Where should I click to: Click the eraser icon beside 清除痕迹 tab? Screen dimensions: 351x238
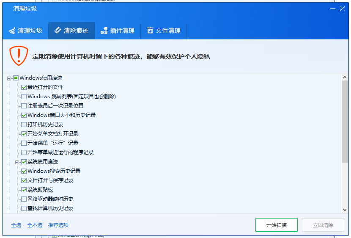pyautogui.click(x=58, y=30)
